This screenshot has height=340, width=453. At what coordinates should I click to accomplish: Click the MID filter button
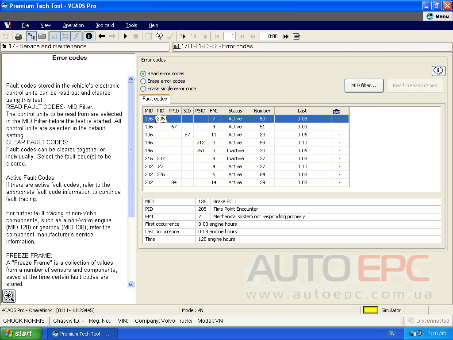click(x=364, y=85)
